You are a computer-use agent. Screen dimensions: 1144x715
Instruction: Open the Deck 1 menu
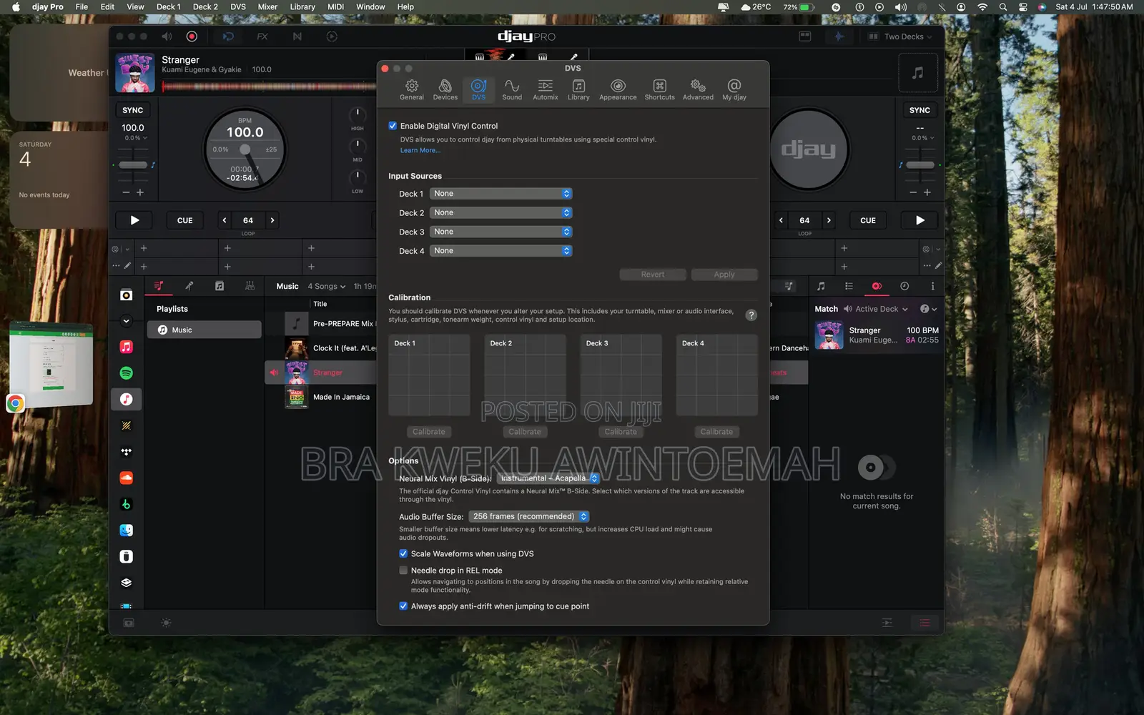169,6
